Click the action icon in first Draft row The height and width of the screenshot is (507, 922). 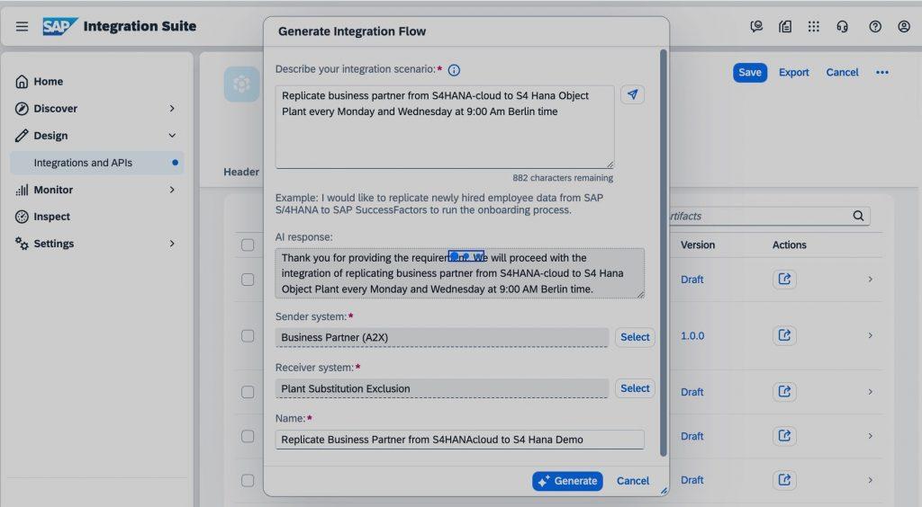point(784,279)
